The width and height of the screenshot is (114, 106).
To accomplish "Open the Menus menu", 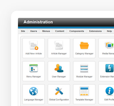I will point(46,31).
